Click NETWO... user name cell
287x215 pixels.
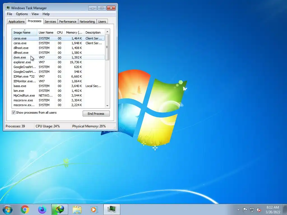(45, 95)
